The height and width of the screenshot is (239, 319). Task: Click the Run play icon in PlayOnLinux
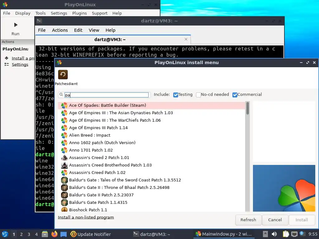16,25
